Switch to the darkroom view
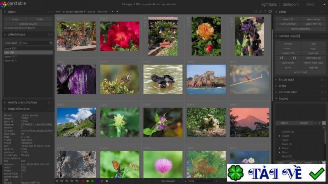Image resolution: width=328 pixels, height=184 pixels. point(290,4)
